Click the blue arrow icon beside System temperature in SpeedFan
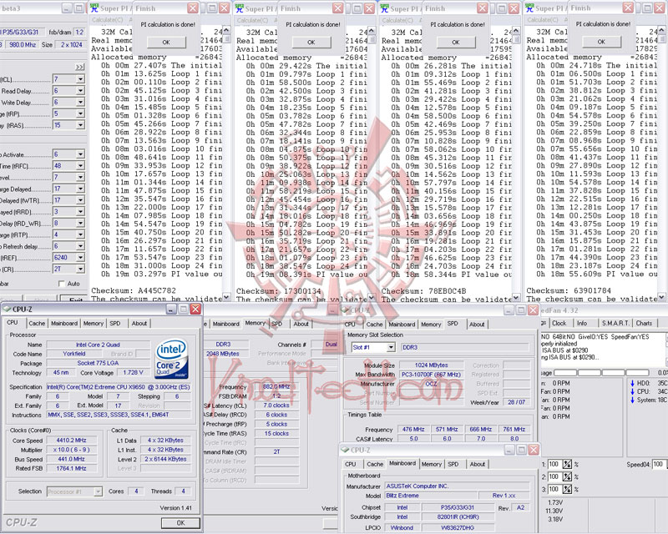This screenshot has width=668, height=534. click(632, 400)
